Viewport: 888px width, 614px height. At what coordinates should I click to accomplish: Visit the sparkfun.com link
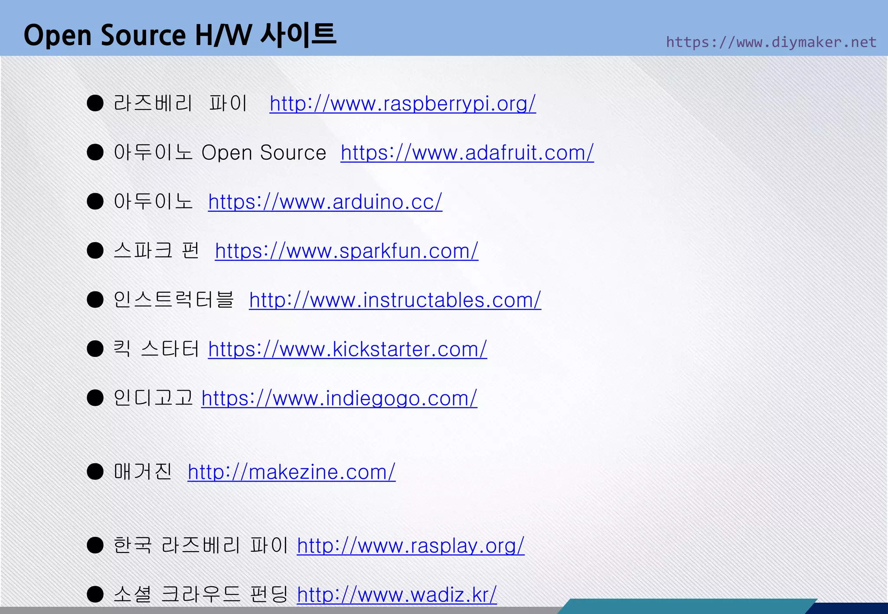coord(346,251)
